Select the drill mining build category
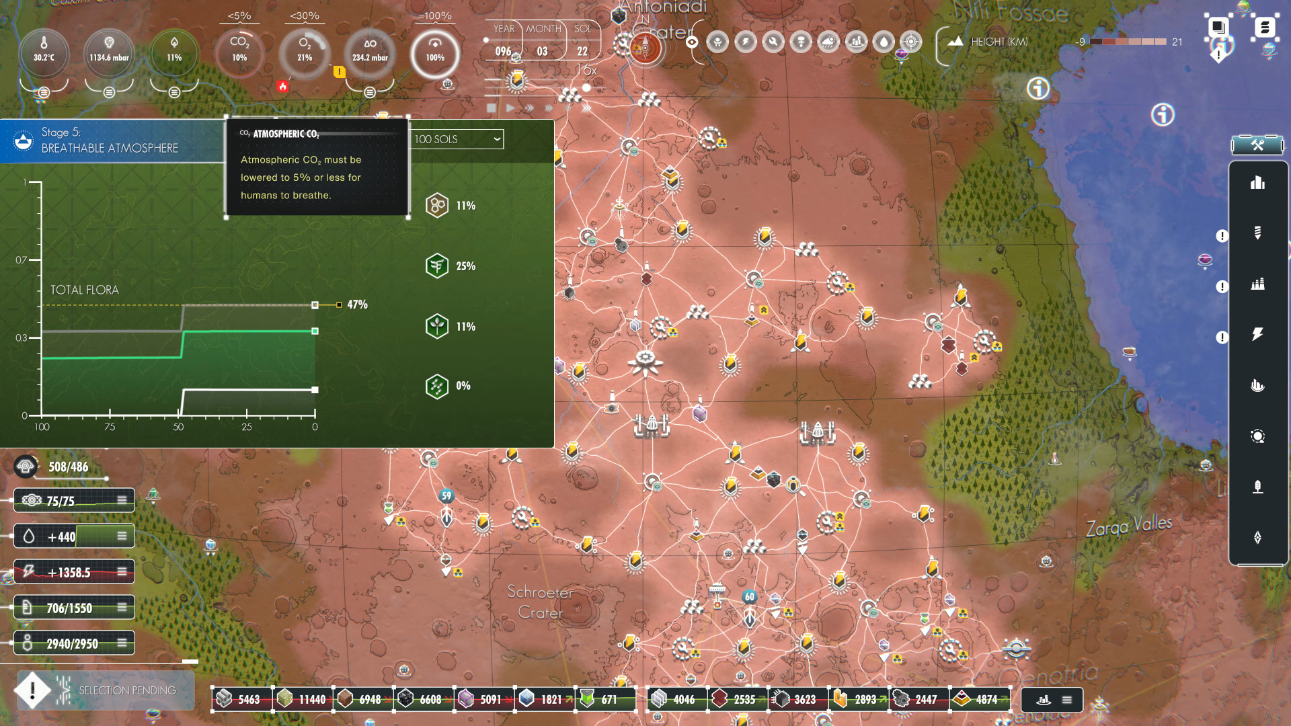The width and height of the screenshot is (1291, 726). tap(1258, 233)
